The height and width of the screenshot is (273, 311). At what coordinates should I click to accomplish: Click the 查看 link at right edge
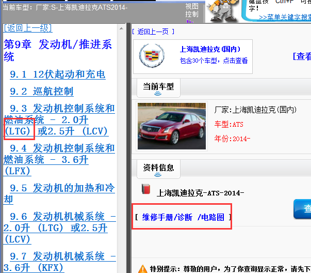tap(302, 56)
